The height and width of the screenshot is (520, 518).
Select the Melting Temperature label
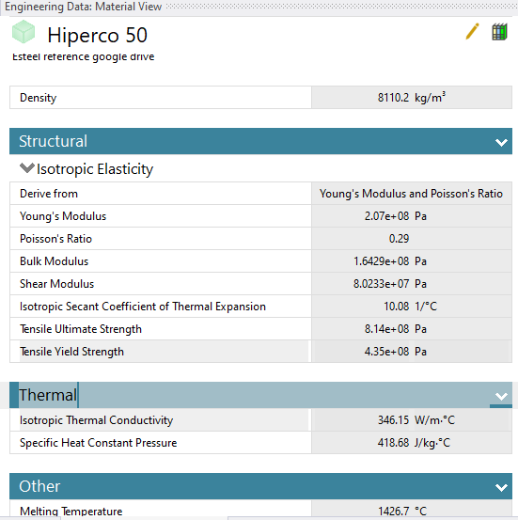[71, 511]
